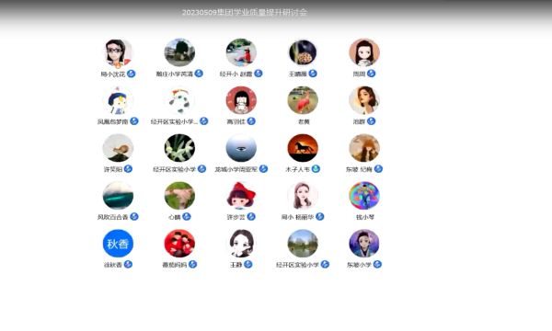Click the badge under the lake landscape avatar
552x331 pixels.
(x=325, y=264)
